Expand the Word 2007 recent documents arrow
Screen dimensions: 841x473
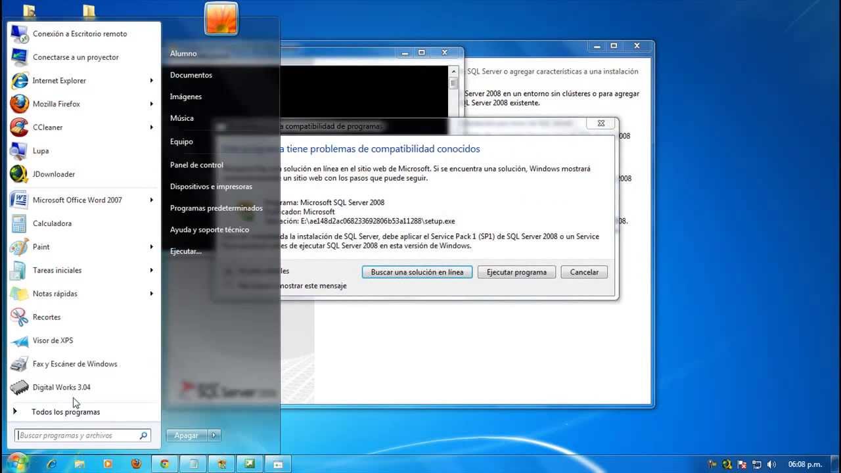pyautogui.click(x=151, y=200)
